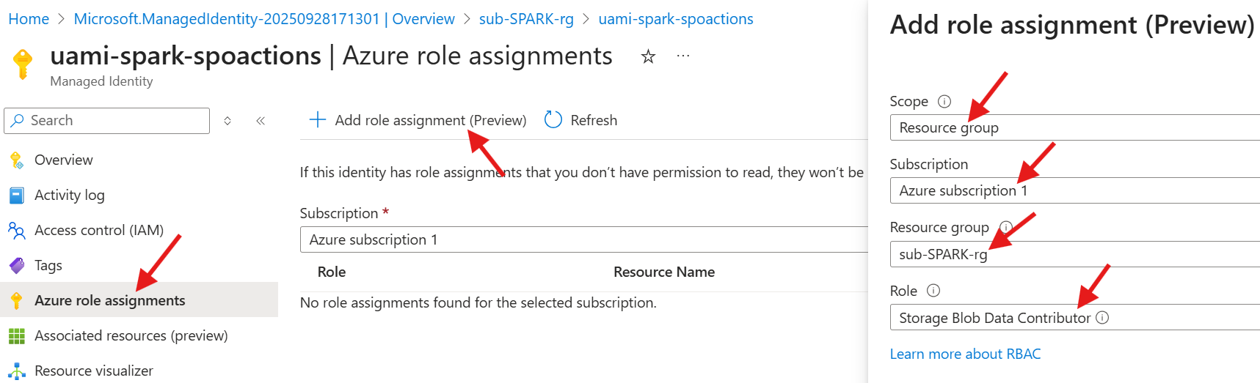Click the Role info icon
The width and height of the screenshot is (1260, 383).
933,291
